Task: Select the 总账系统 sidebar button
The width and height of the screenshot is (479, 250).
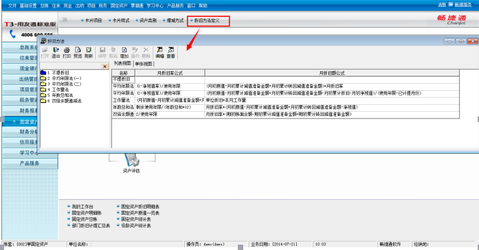Action: click(x=20, y=47)
